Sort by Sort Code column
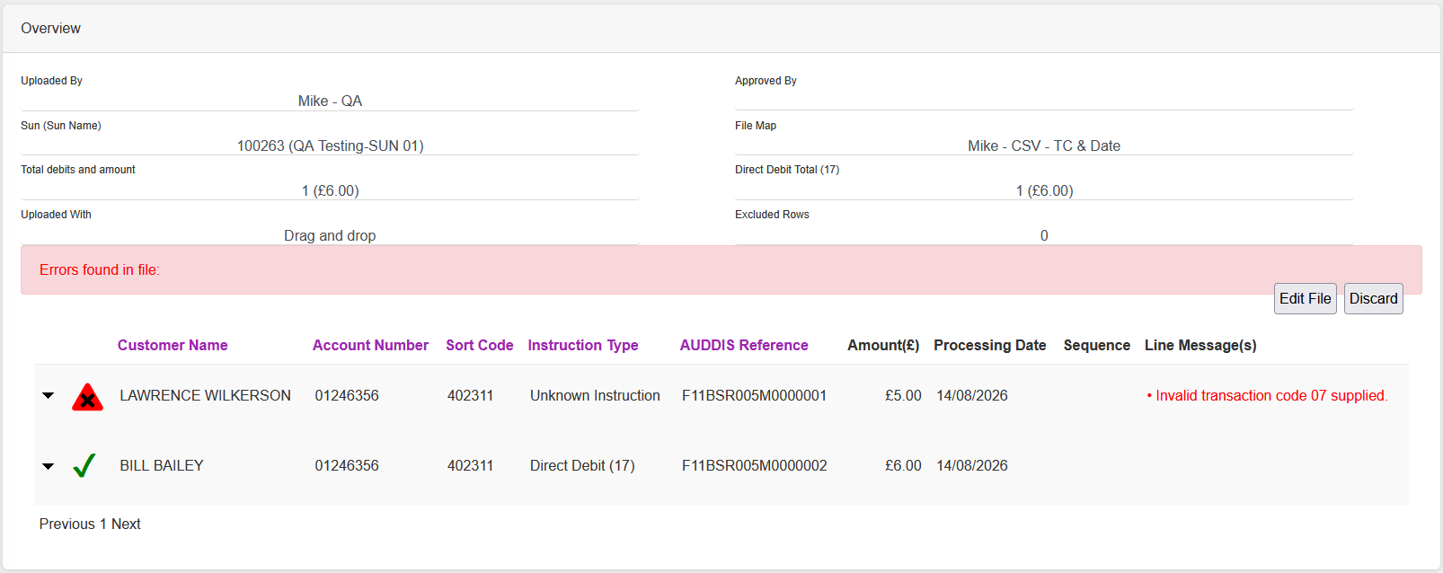This screenshot has width=1443, height=573. coord(480,345)
